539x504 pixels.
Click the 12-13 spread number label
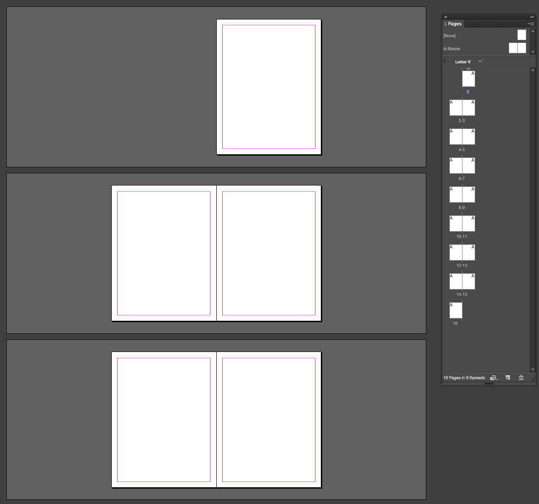[x=462, y=265]
